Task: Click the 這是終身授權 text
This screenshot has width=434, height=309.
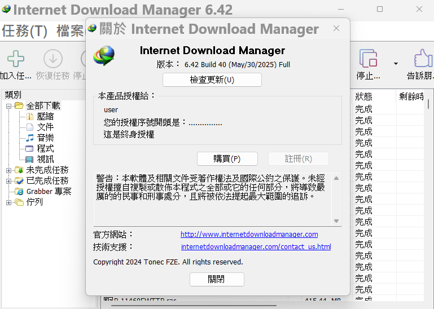Action: [x=129, y=135]
